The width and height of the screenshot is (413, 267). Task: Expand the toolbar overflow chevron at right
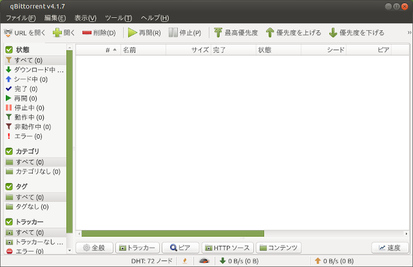408,33
